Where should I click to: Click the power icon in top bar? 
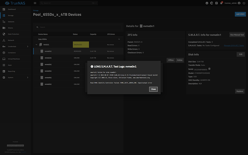[x=244, y=3]
